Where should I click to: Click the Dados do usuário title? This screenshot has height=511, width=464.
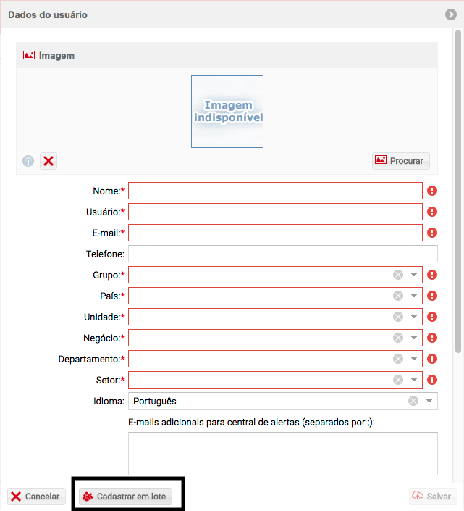pyautogui.click(x=48, y=15)
